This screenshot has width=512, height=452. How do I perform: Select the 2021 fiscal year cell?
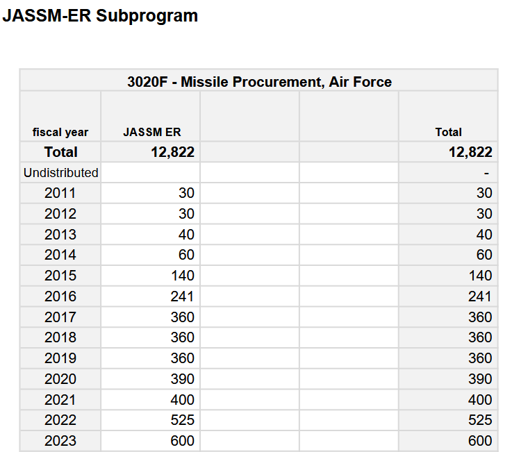coord(60,400)
